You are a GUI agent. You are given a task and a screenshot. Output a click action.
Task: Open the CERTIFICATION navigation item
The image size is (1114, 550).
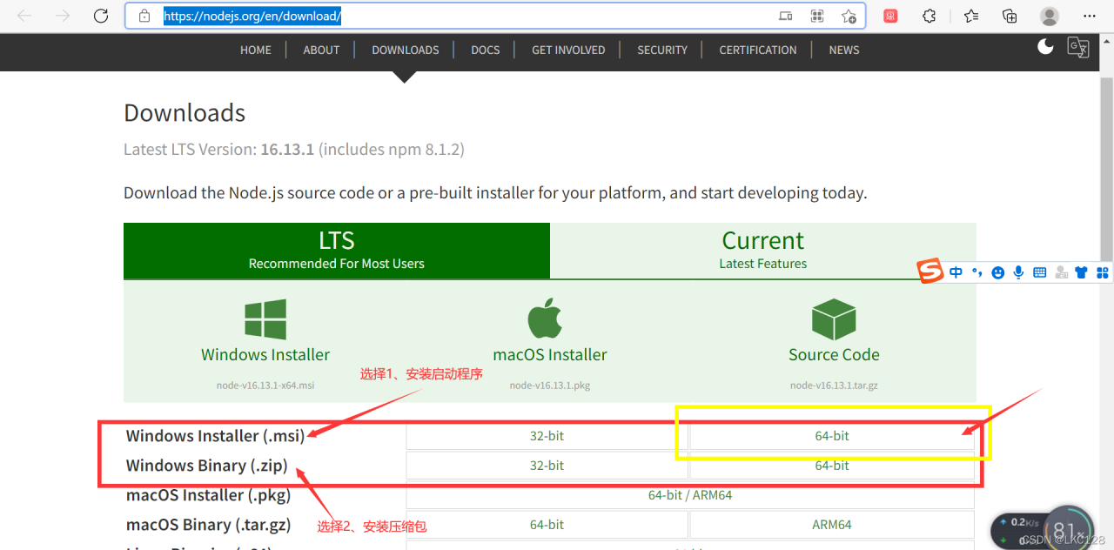click(x=758, y=50)
